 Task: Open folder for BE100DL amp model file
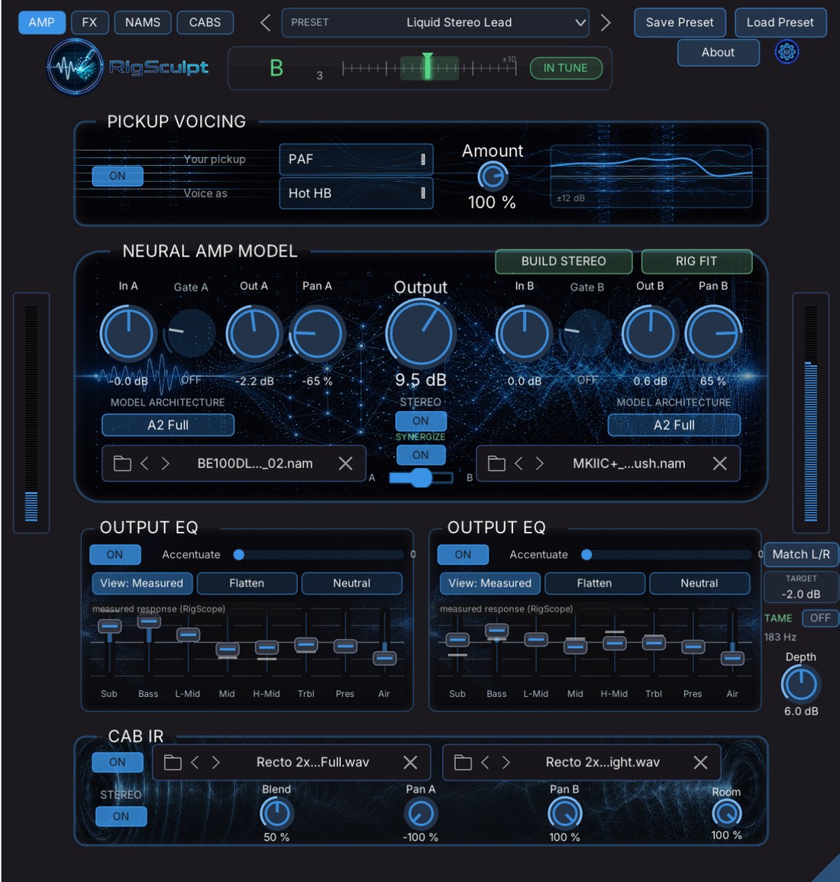coord(122,463)
